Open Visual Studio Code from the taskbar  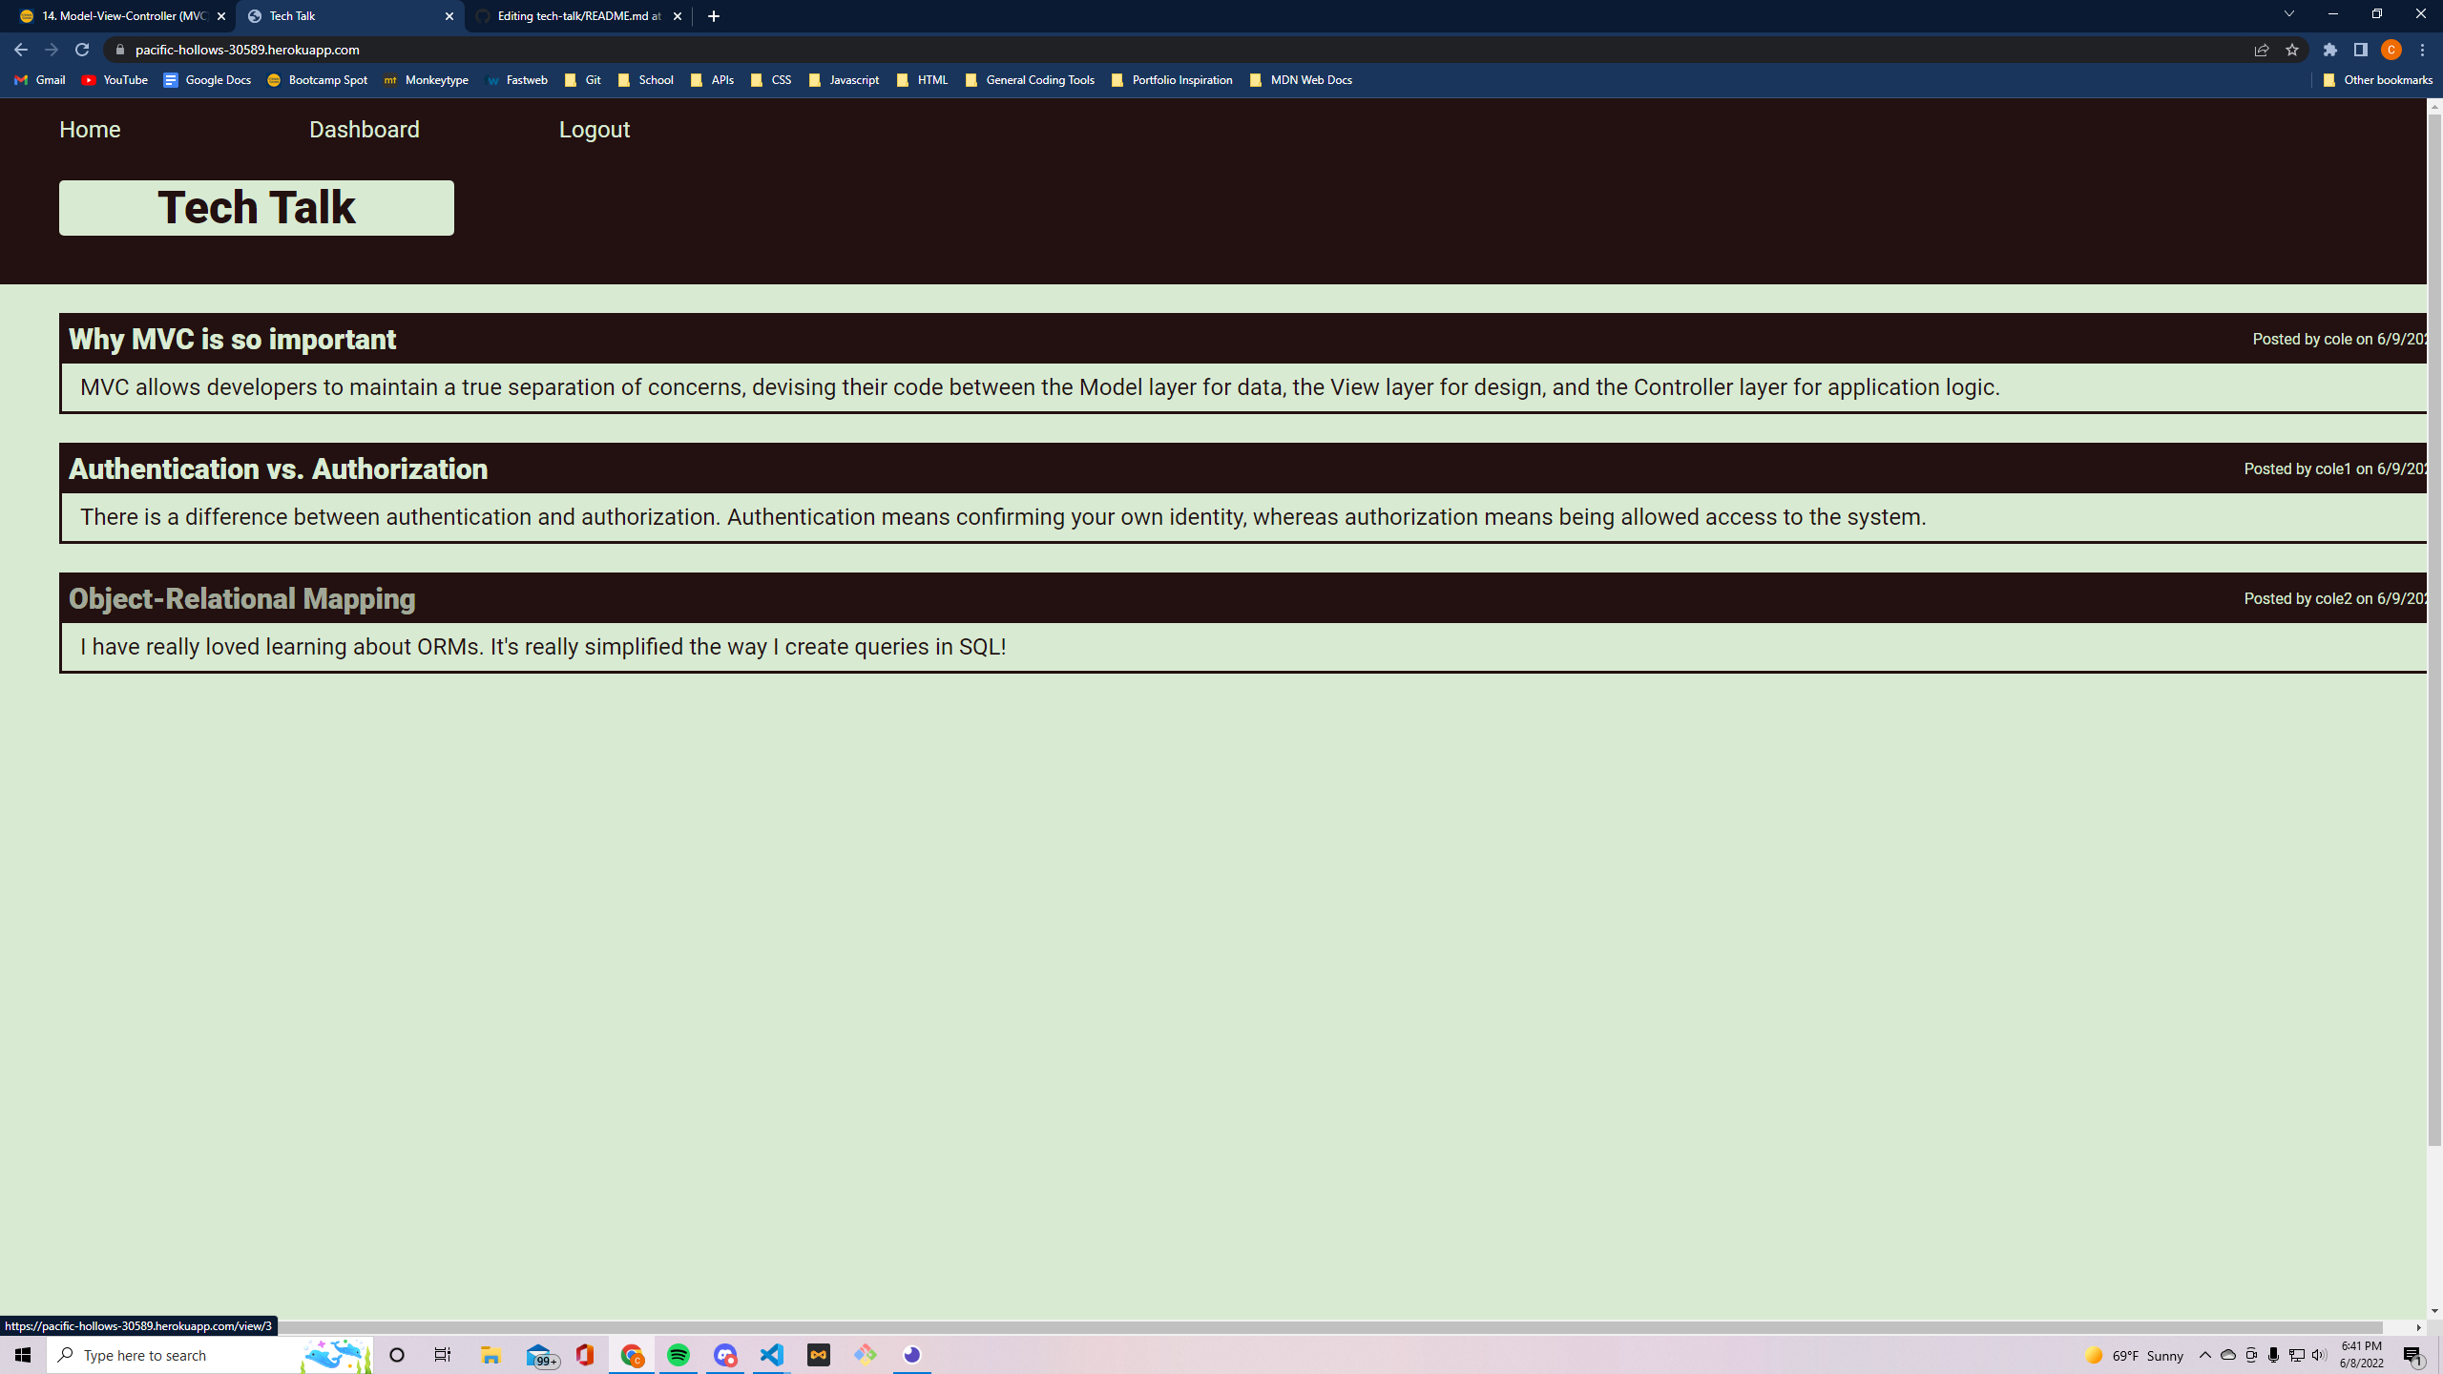(772, 1355)
